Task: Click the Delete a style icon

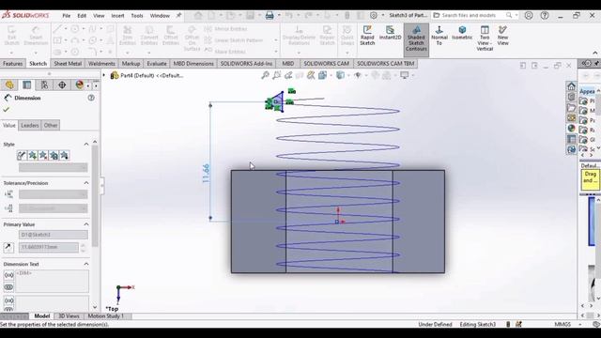Action: point(43,155)
